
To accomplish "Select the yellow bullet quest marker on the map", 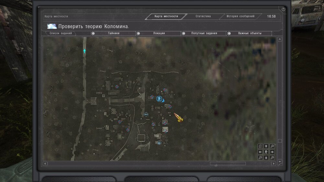I will 178,118.
